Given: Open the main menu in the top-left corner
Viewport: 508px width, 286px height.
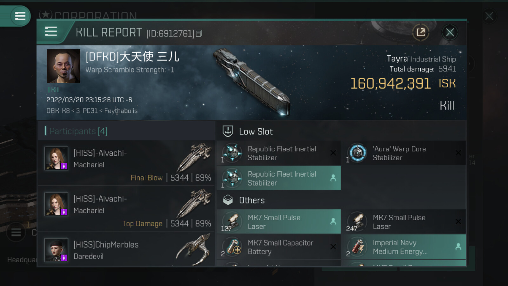Looking at the screenshot, I should click(20, 16).
